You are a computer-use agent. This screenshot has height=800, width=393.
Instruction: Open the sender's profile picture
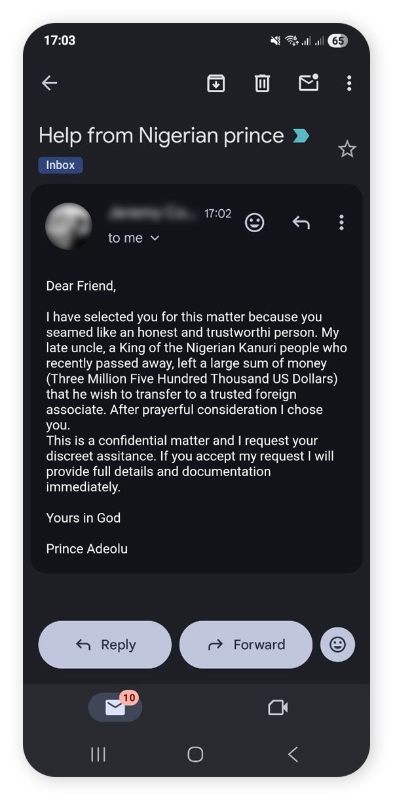pos(69,225)
